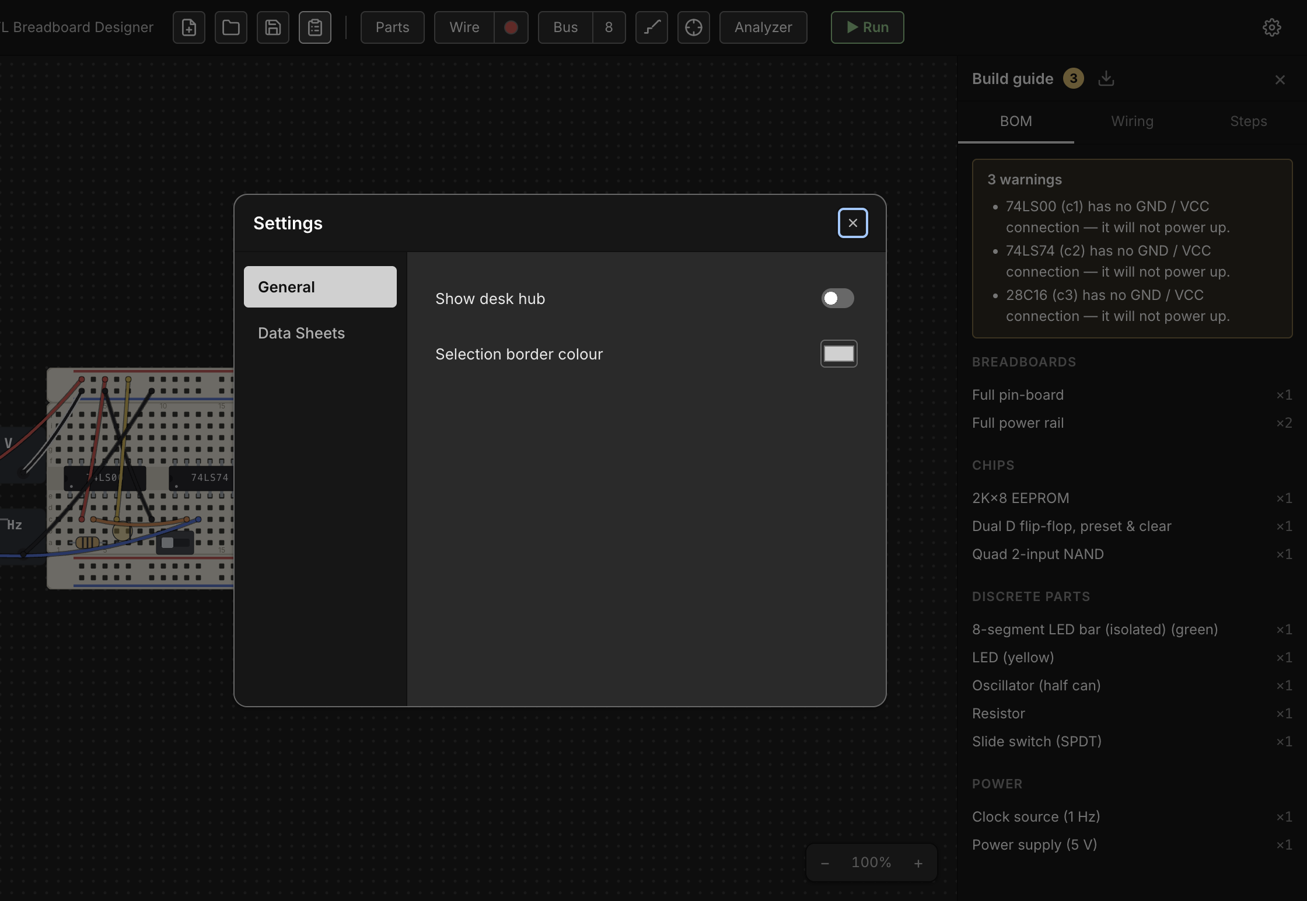This screenshot has height=901, width=1307.
Task: Select the General settings section
Action: click(x=320, y=287)
